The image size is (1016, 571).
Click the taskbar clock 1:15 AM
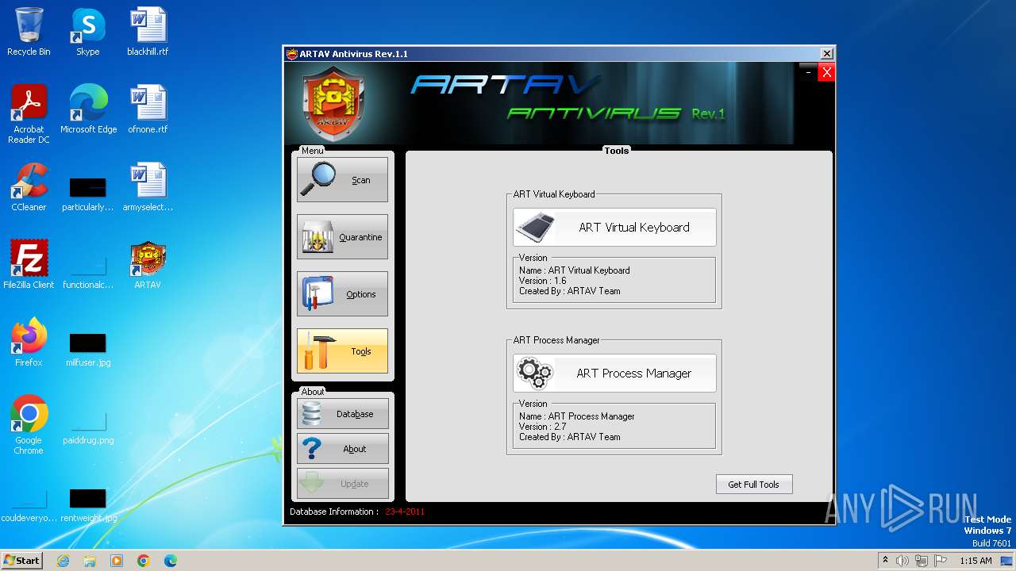[976, 561]
